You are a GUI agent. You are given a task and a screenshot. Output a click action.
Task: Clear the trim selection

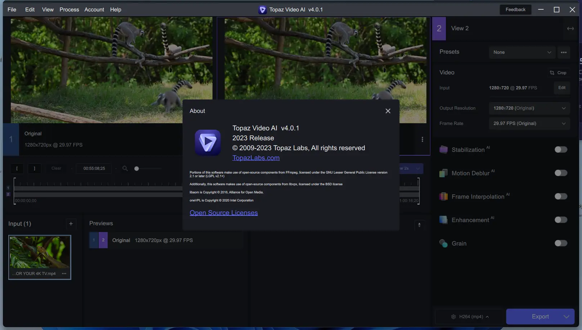(x=56, y=169)
